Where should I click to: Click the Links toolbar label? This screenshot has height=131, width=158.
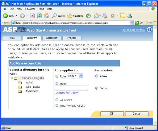point(150,23)
